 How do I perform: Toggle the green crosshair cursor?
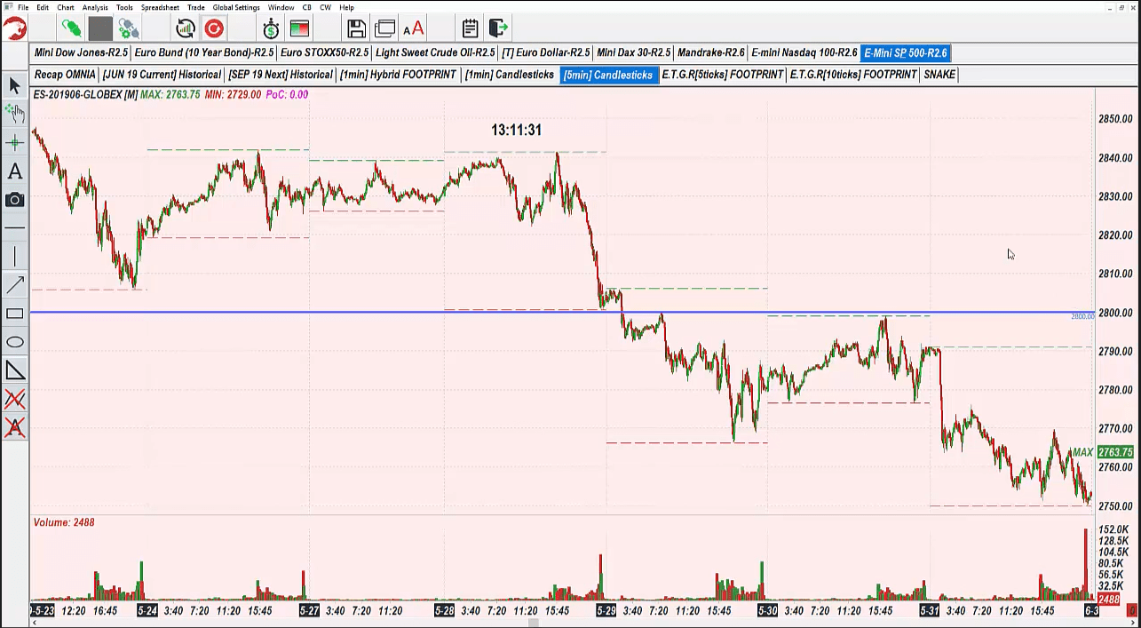point(14,142)
